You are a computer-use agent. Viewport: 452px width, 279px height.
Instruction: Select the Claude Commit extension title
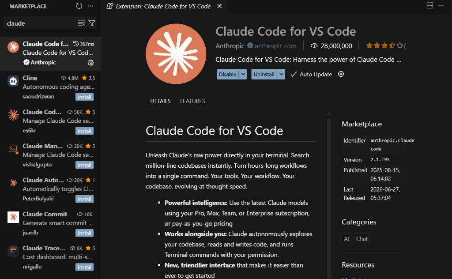[45, 214]
